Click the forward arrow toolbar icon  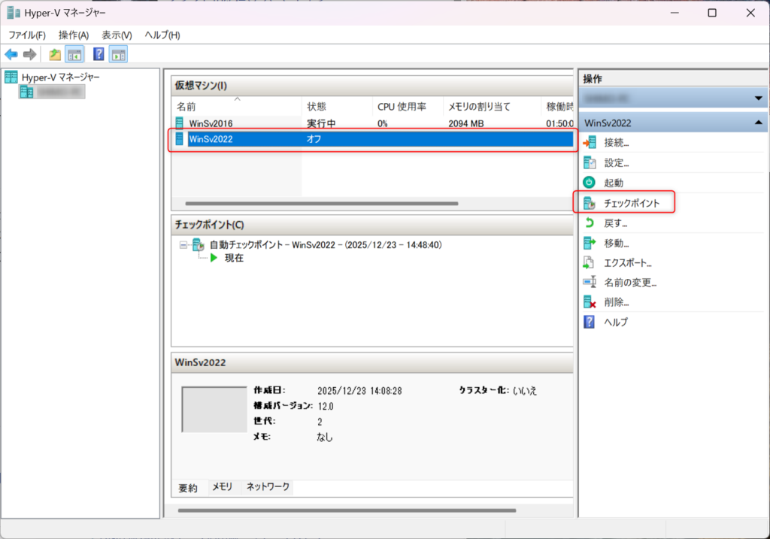[29, 54]
